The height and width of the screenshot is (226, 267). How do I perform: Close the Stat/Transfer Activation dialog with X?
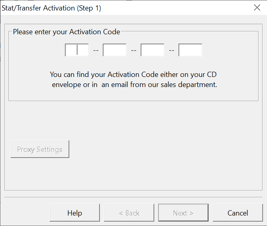(257, 8)
